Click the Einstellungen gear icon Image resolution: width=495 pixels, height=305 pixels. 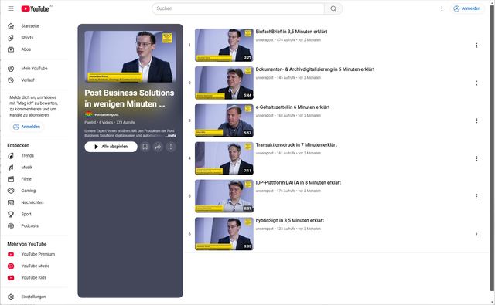[x=11, y=297]
